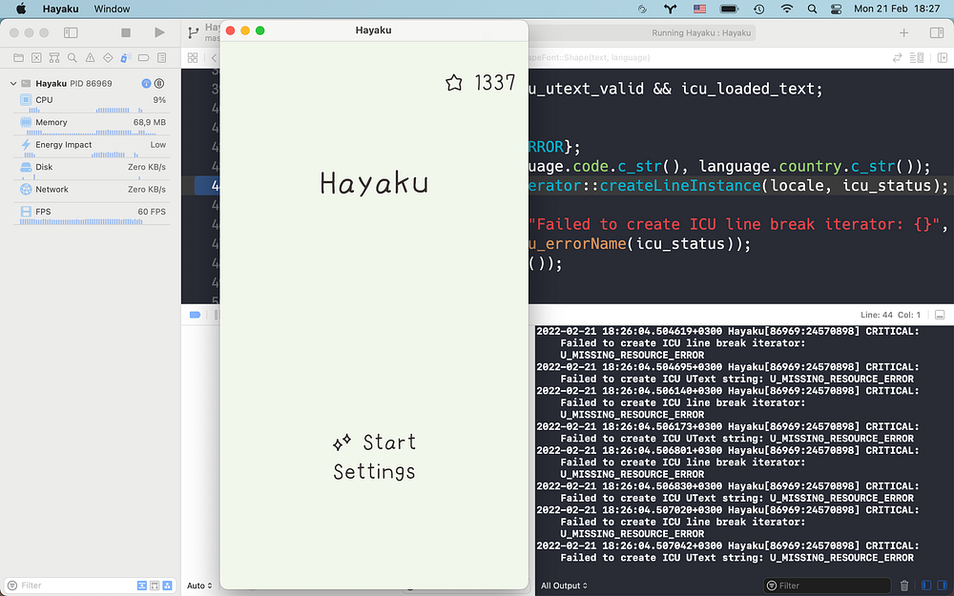Open input source US flag menu

(699, 9)
